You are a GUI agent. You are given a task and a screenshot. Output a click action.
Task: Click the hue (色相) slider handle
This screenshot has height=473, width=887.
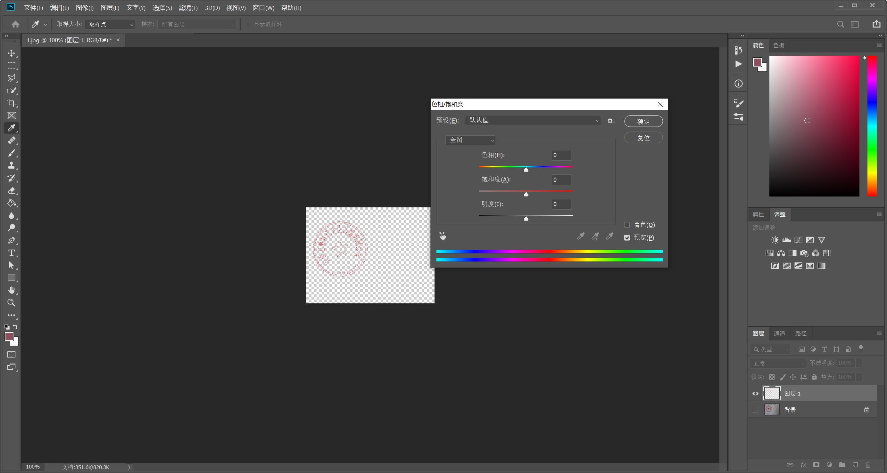(526, 169)
